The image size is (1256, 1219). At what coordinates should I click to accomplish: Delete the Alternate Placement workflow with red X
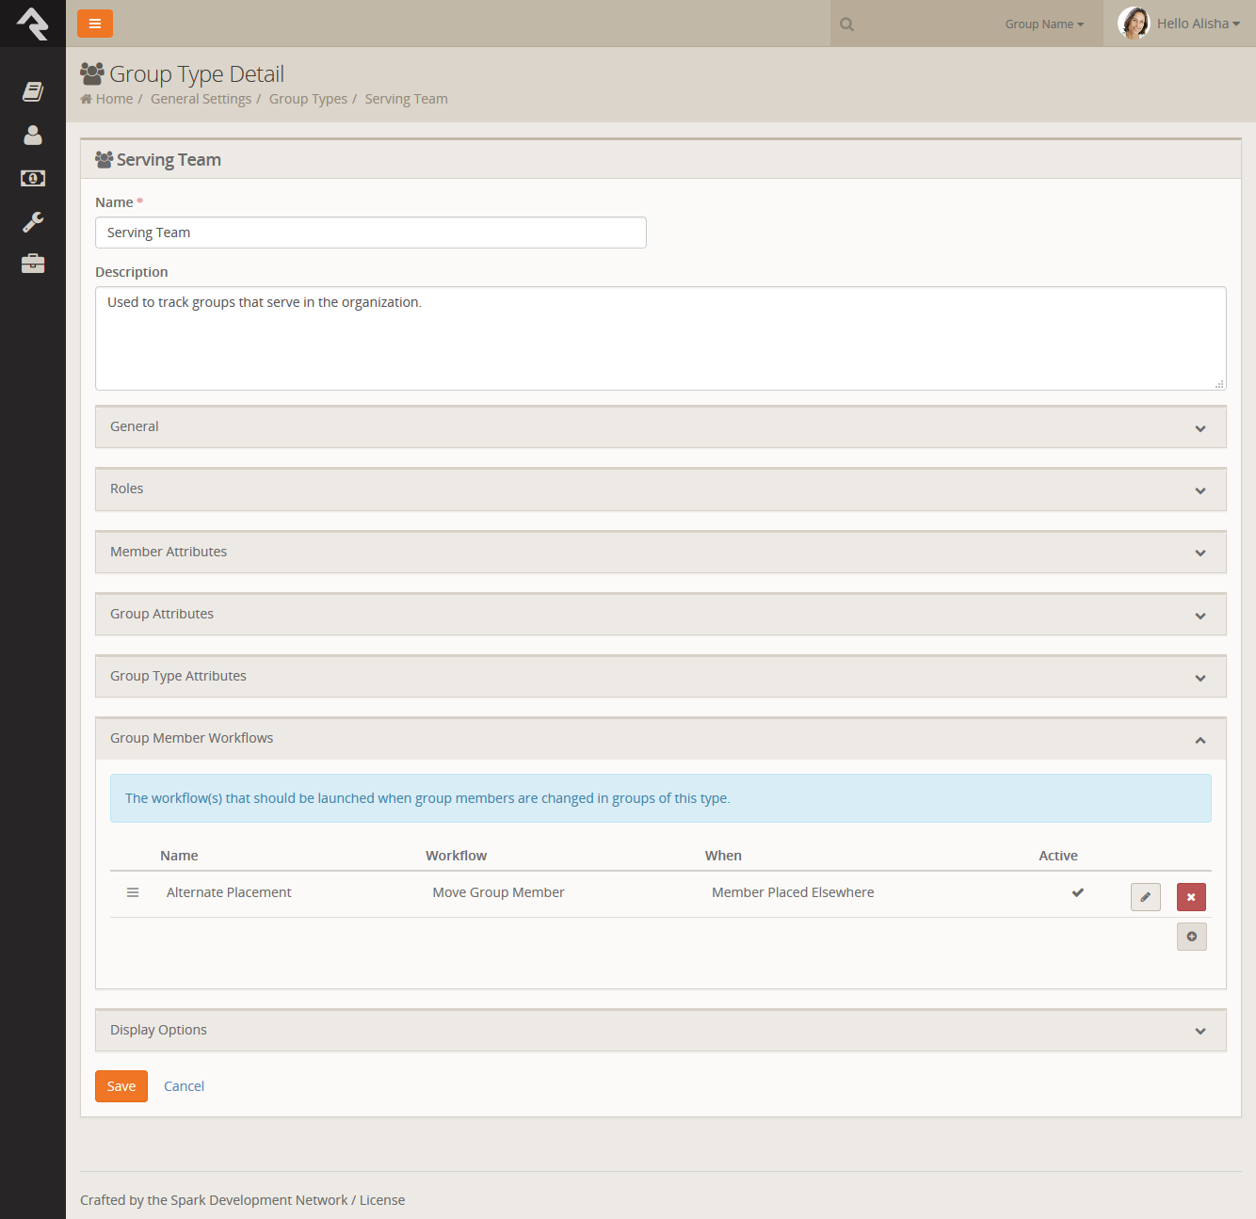click(1191, 896)
